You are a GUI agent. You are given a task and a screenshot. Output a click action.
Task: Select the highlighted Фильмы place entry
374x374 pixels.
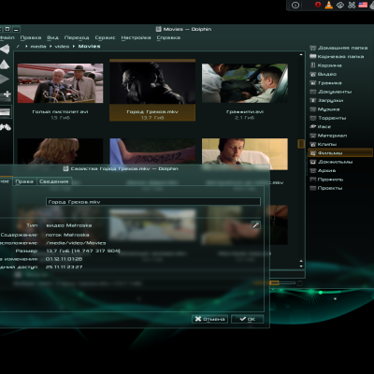tap(340, 153)
